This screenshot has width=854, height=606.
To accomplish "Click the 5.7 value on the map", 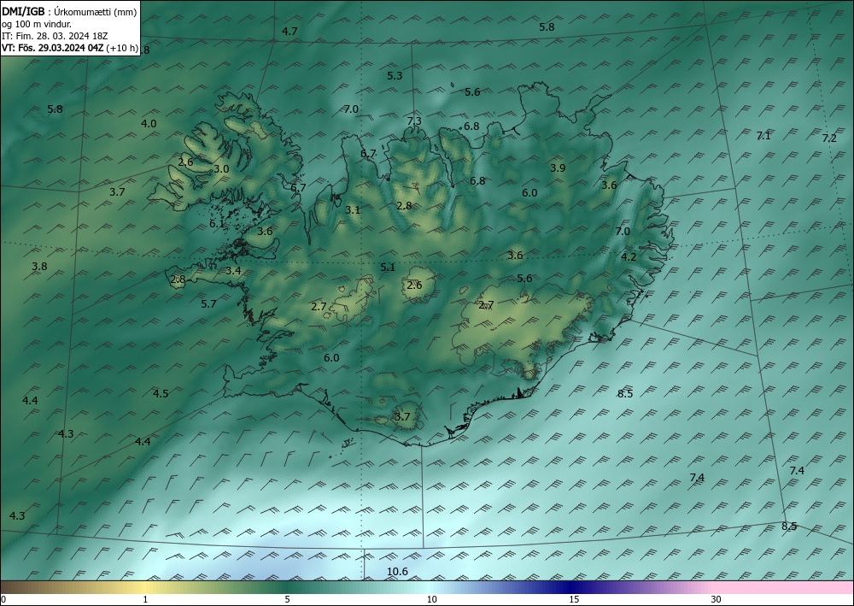I will coord(208,304).
